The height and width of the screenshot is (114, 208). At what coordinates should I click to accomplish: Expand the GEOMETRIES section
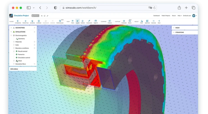pos(11,28)
